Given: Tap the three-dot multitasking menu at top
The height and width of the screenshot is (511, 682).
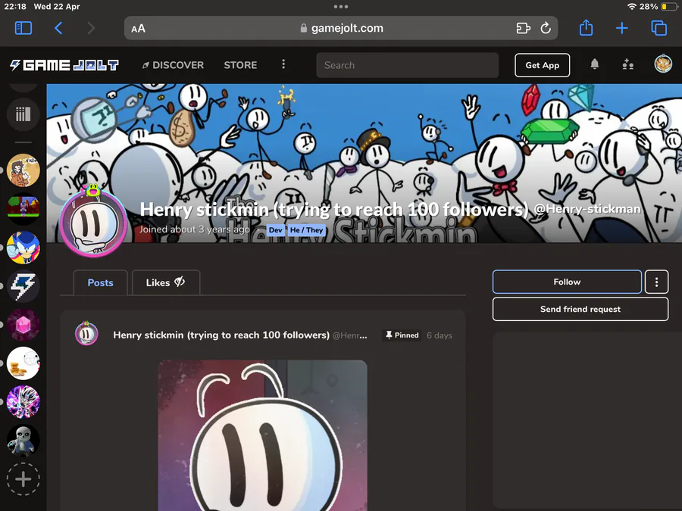Looking at the screenshot, I should point(341,7).
